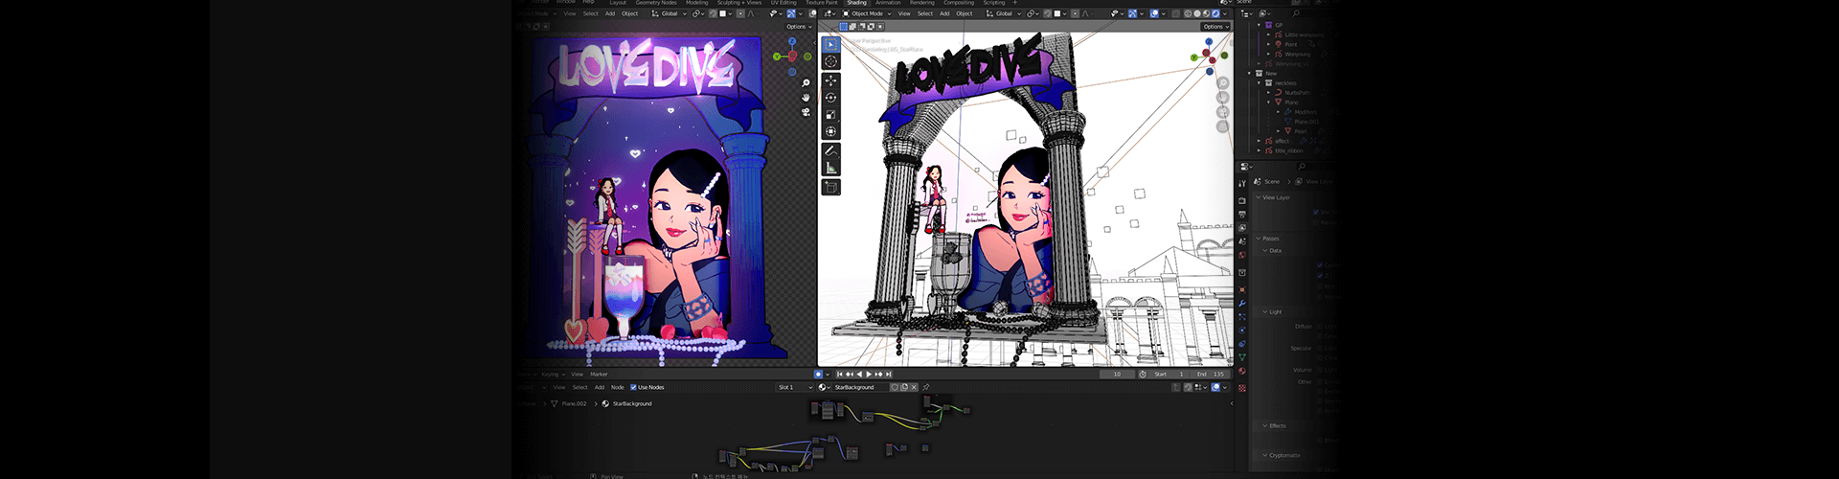
Task: Switch right viewport to material preview shading
Action: pyautogui.click(x=1206, y=13)
